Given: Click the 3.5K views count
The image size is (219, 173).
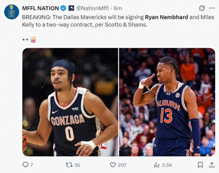Looking at the screenshot, I should coord(167,165).
